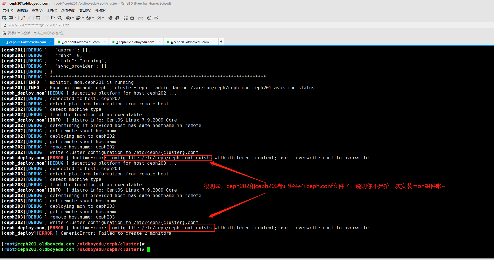Open the 选项卡(B) menu
The width and height of the screenshot is (494, 260).
pyautogui.click(x=68, y=11)
